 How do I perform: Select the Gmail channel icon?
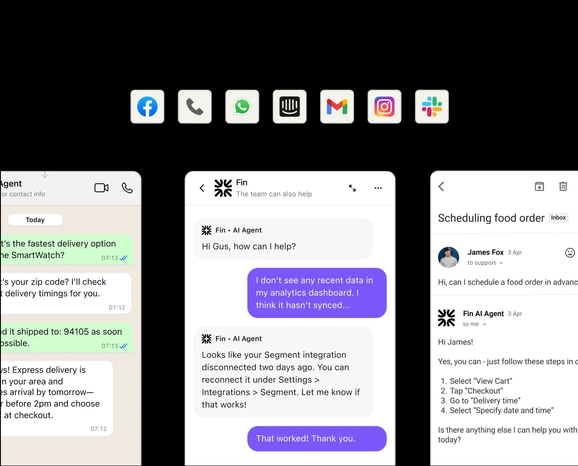pyautogui.click(x=337, y=107)
